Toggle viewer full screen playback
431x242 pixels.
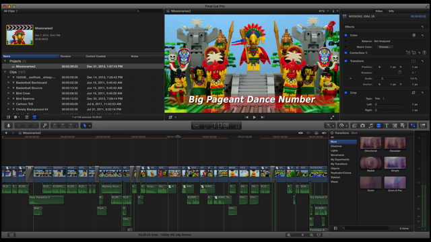tap(332, 118)
